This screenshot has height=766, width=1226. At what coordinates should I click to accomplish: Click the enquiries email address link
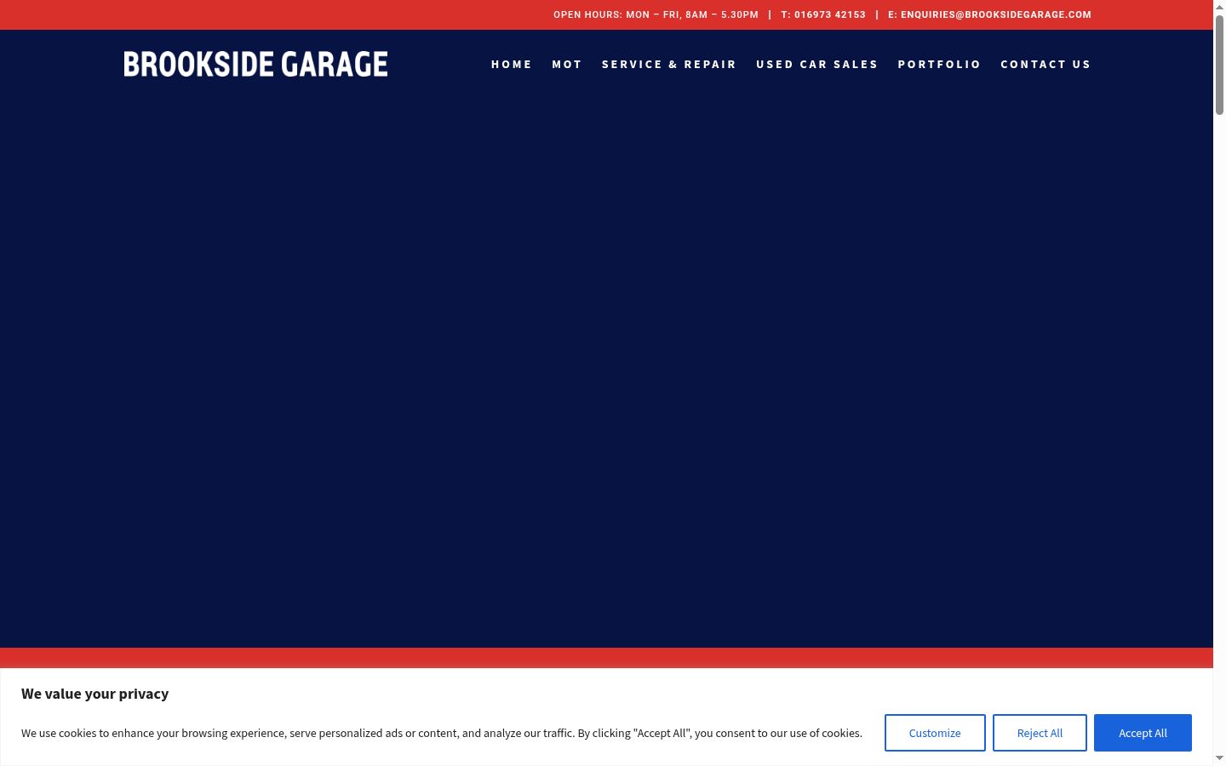pyautogui.click(x=996, y=14)
